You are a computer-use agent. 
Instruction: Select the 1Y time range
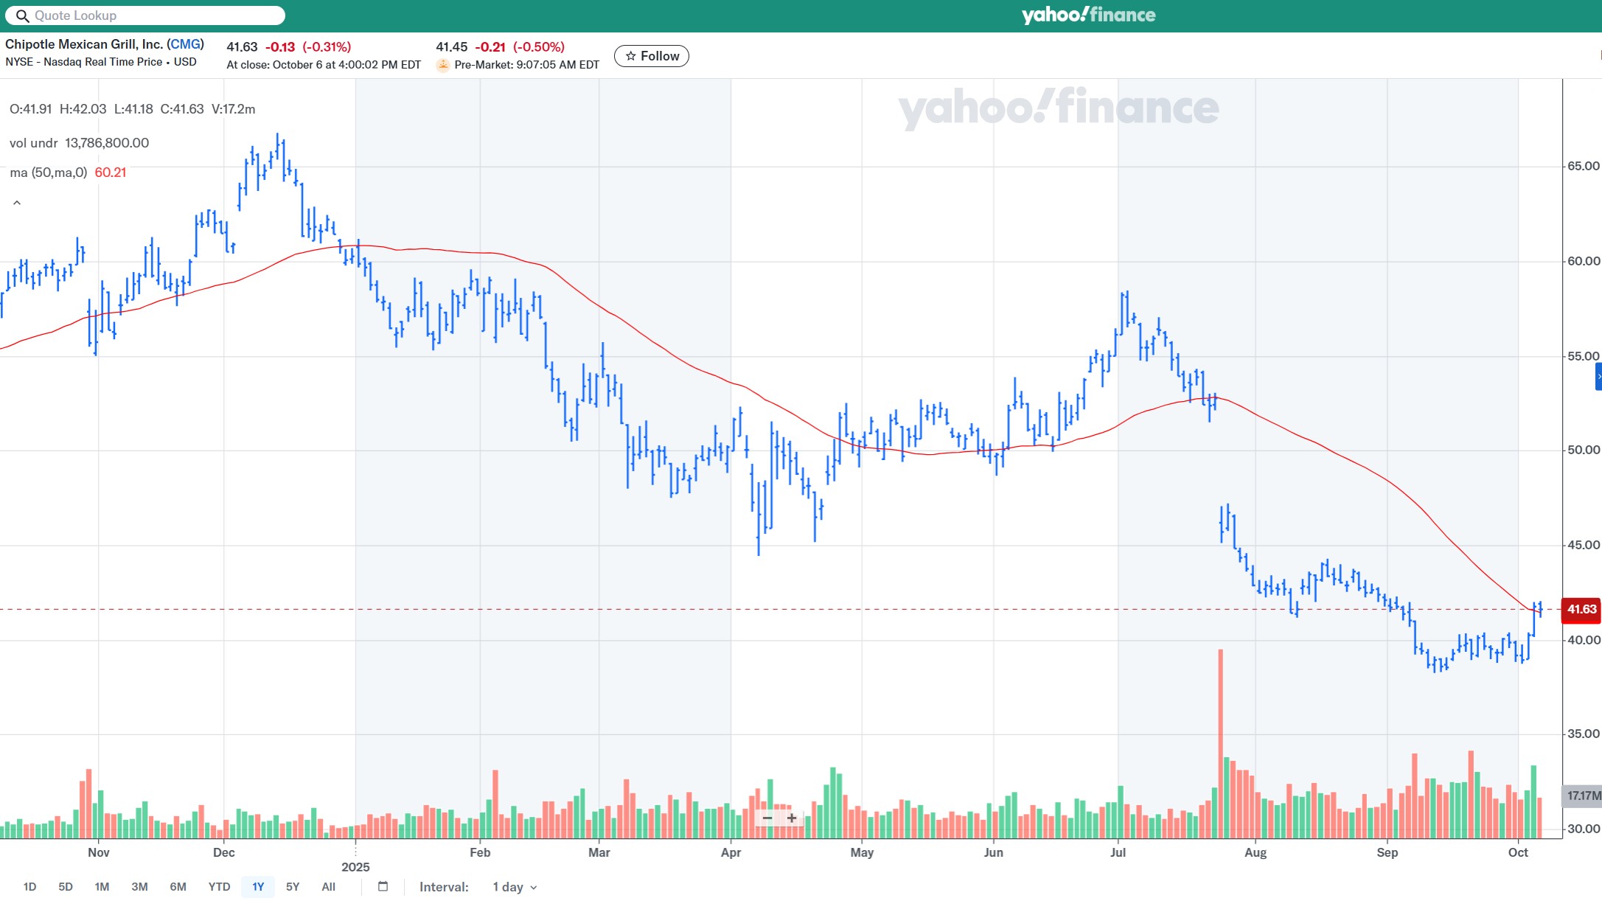point(257,887)
